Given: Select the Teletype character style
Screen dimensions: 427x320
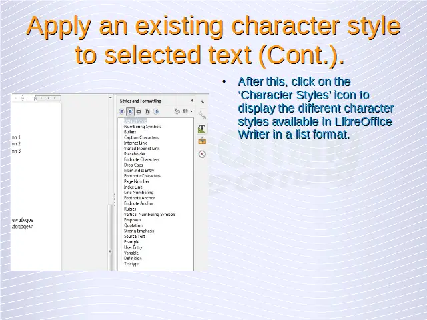Looking at the screenshot, I should [x=132, y=264].
